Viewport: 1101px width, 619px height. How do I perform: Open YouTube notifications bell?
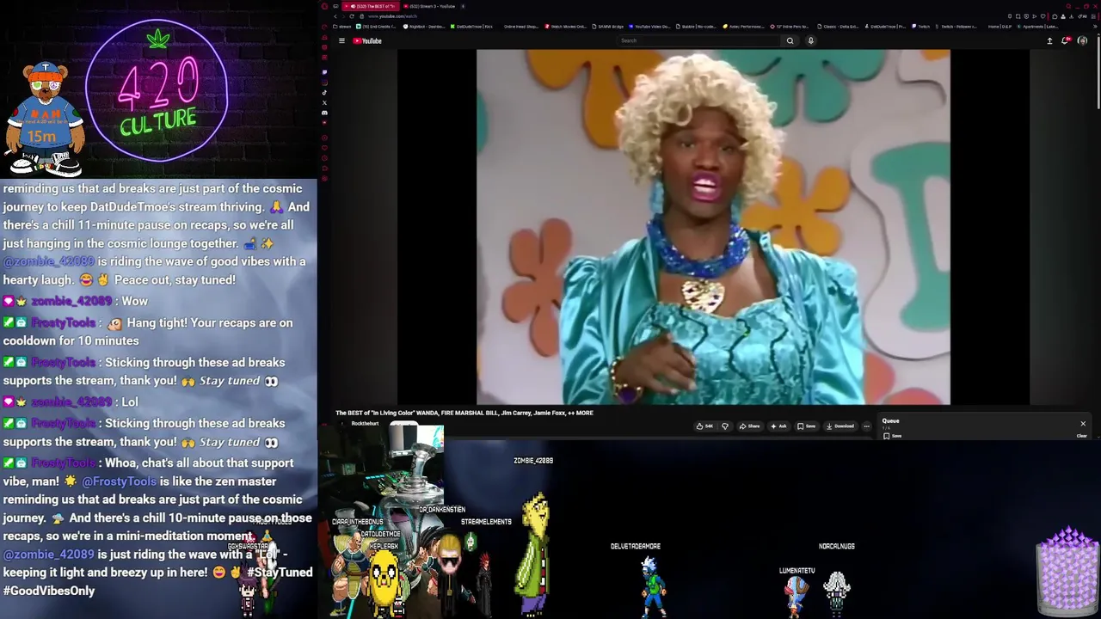click(1065, 40)
